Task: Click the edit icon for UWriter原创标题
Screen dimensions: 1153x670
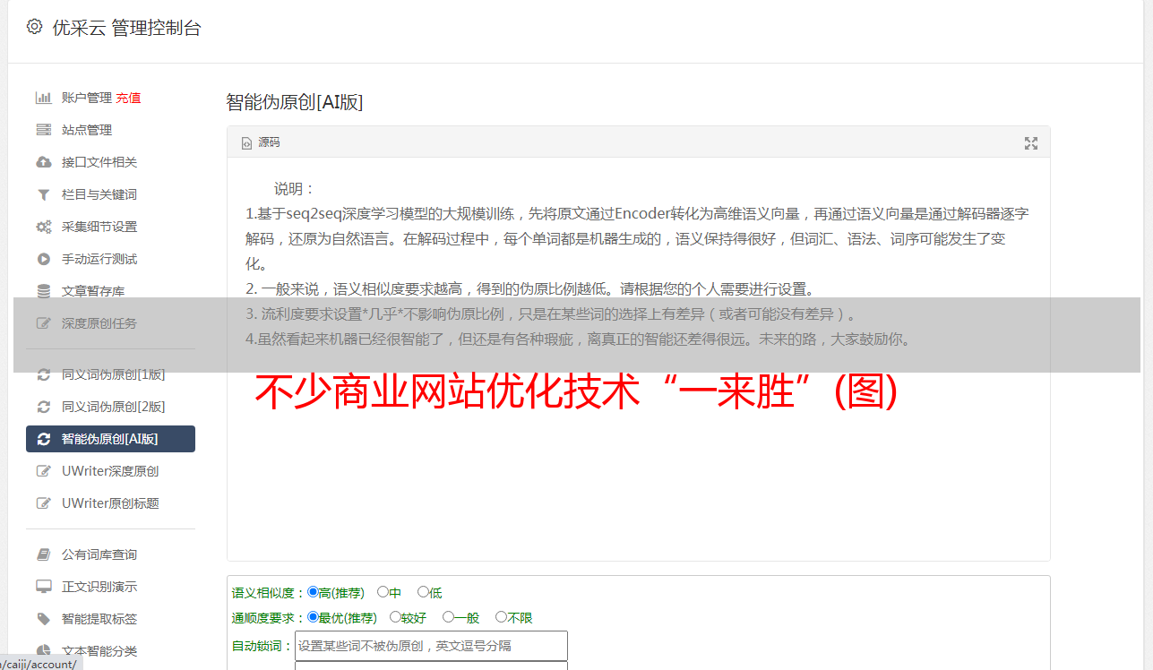Action: [43, 503]
